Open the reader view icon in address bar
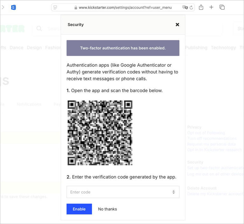244x224 pixels. [x=55, y=7]
